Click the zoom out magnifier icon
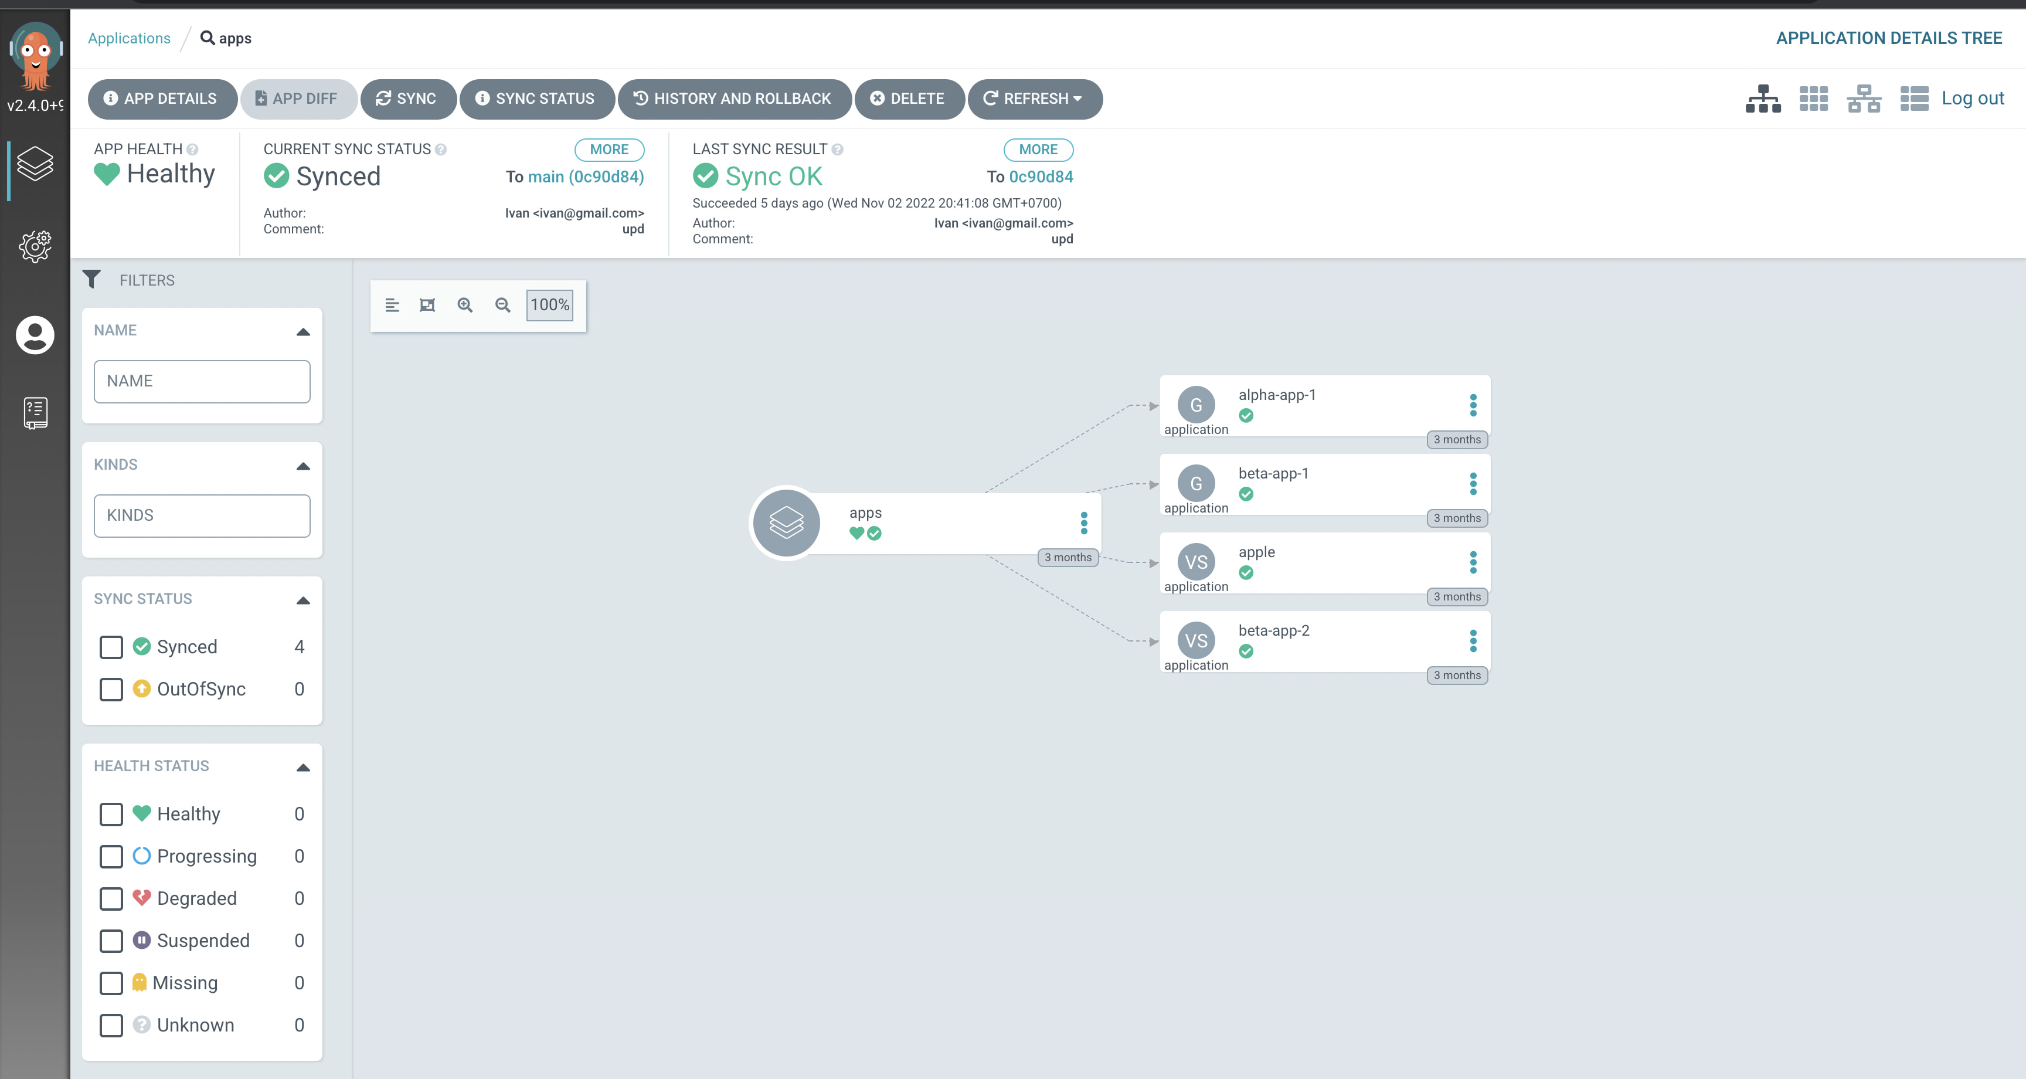Viewport: 2026px width, 1079px height. tap(502, 306)
